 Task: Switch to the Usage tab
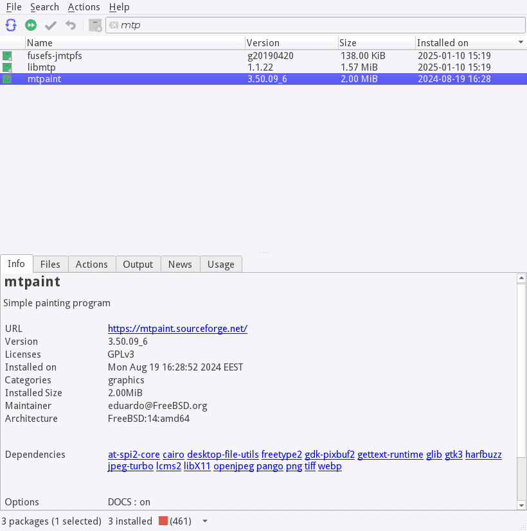(221, 264)
